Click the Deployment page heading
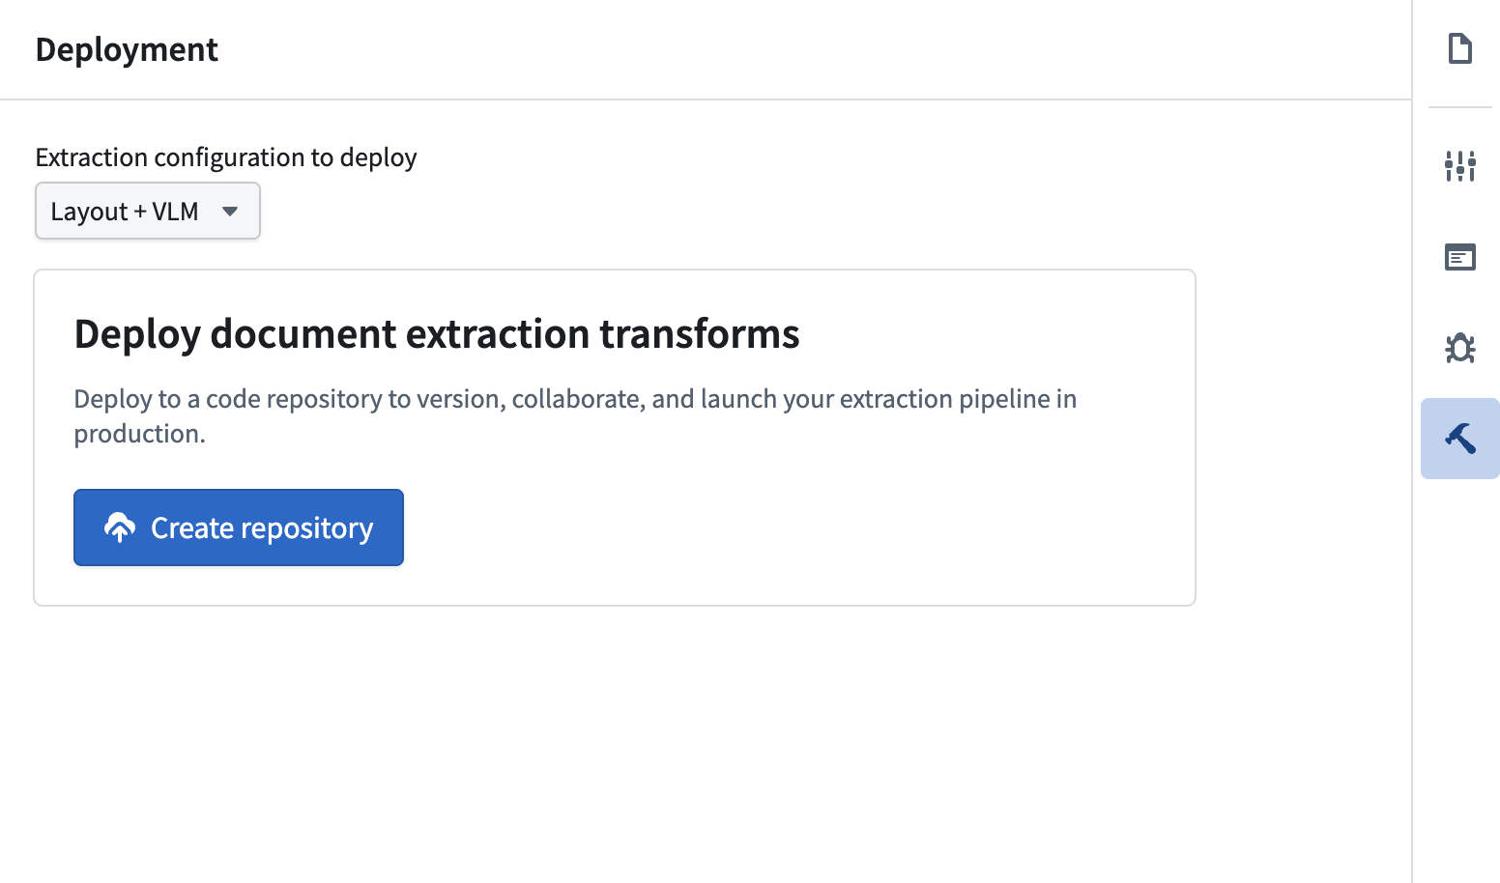 click(x=127, y=49)
